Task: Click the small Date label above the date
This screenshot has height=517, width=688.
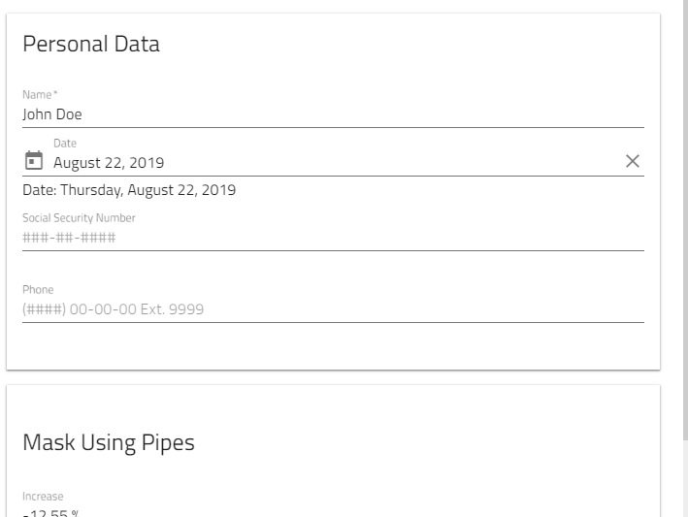Action: tap(65, 144)
